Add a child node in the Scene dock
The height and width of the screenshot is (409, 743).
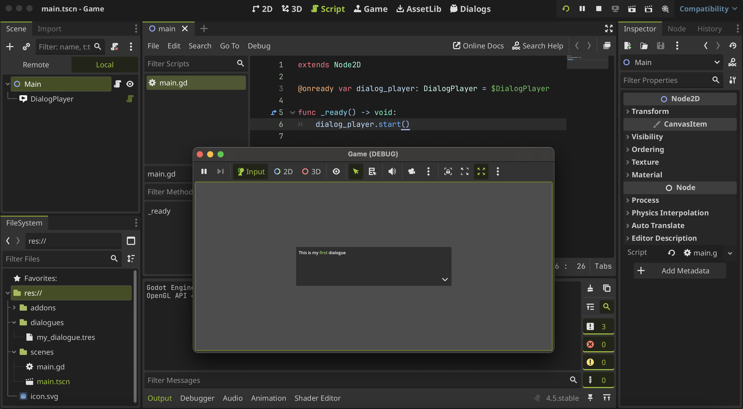tap(10, 46)
